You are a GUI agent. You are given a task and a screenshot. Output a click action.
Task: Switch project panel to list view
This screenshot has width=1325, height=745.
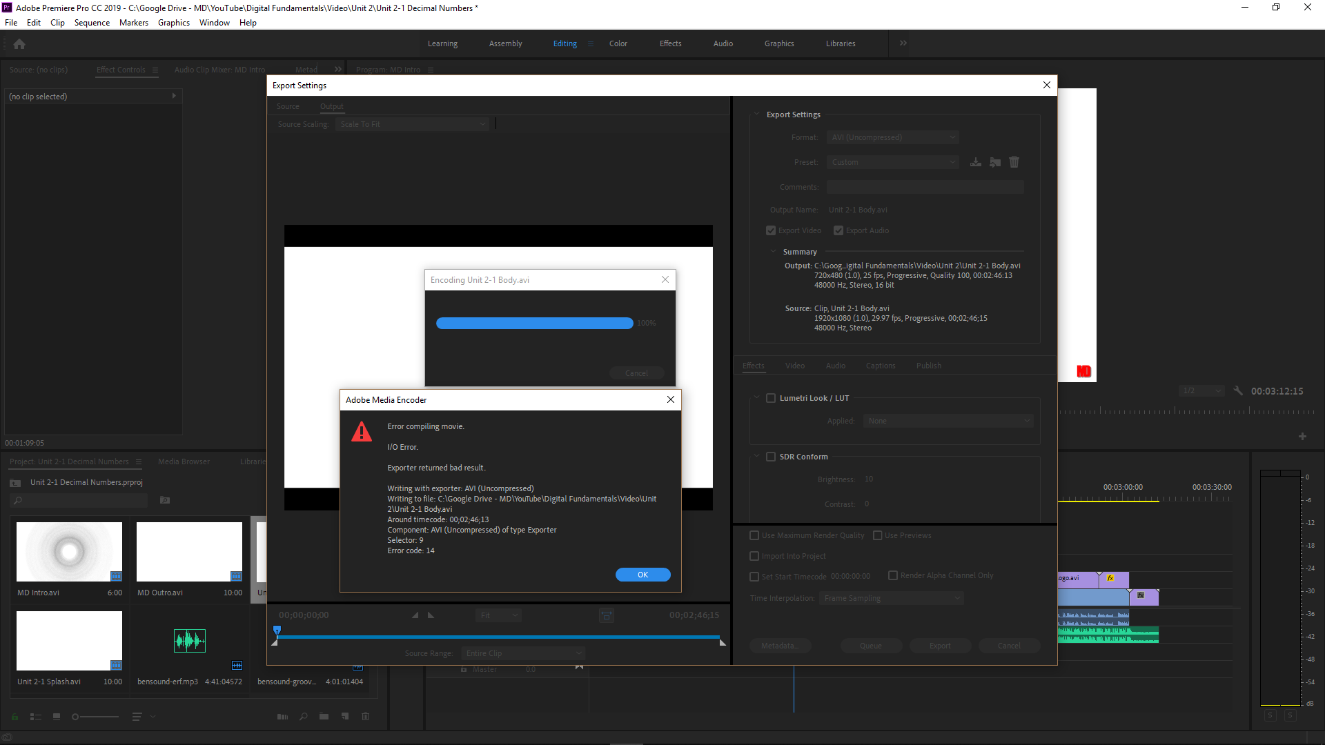coord(36,717)
